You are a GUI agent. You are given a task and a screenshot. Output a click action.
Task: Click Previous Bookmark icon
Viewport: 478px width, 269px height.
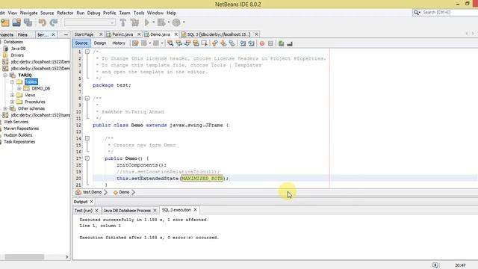tap(215, 43)
